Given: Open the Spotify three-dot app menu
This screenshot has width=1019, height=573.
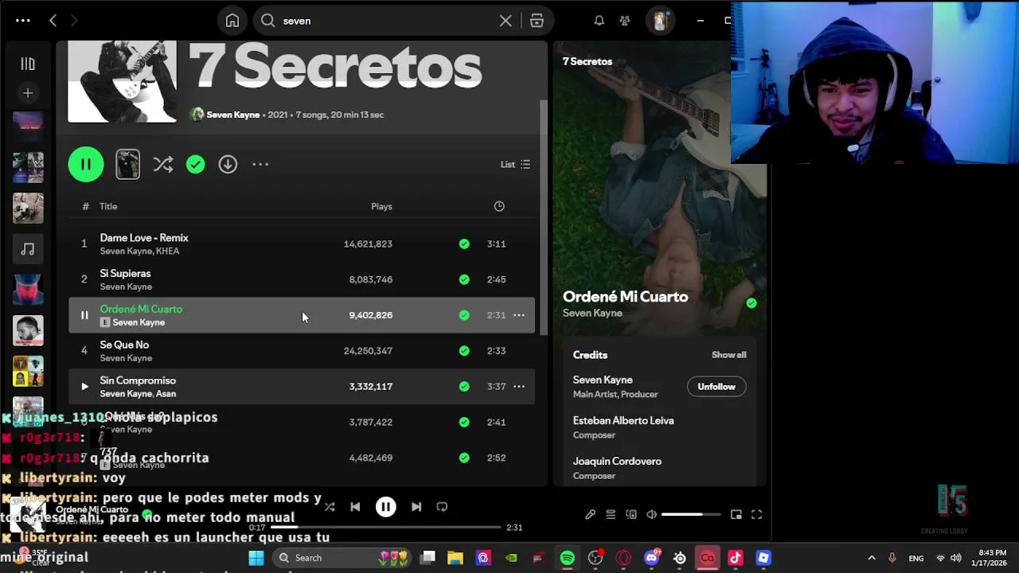Looking at the screenshot, I should click(x=23, y=21).
